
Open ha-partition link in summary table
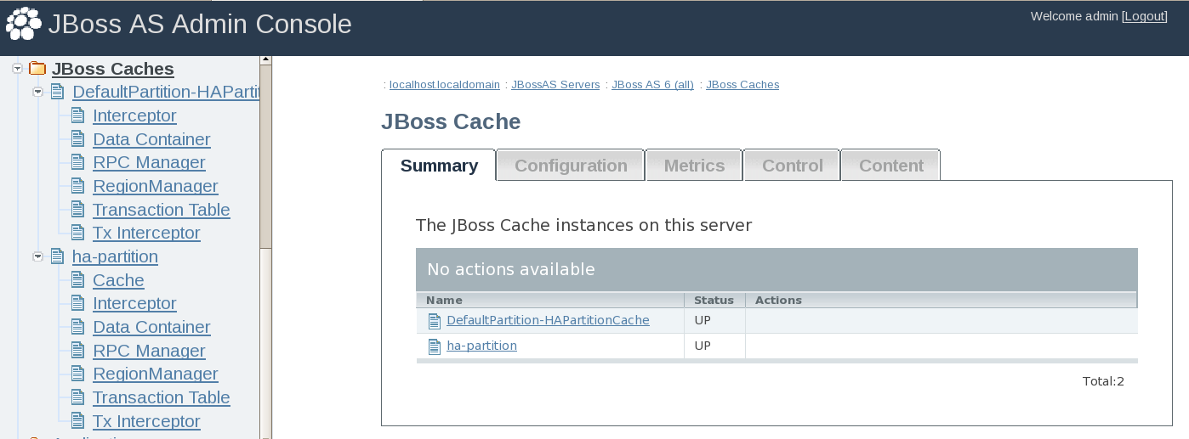[481, 346]
